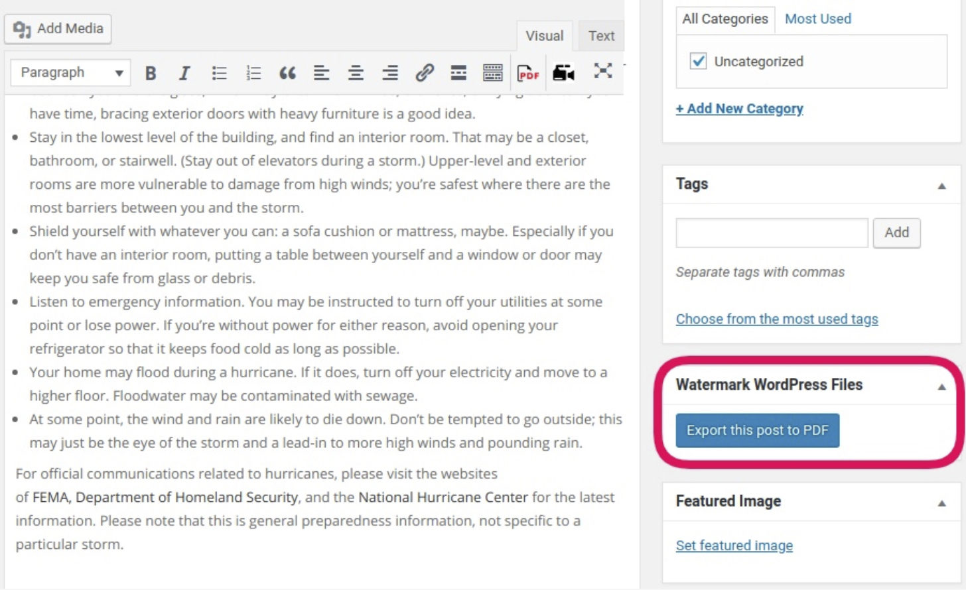This screenshot has height=590, width=966.
Task: Open the FEMA link in post
Action: coord(52,497)
